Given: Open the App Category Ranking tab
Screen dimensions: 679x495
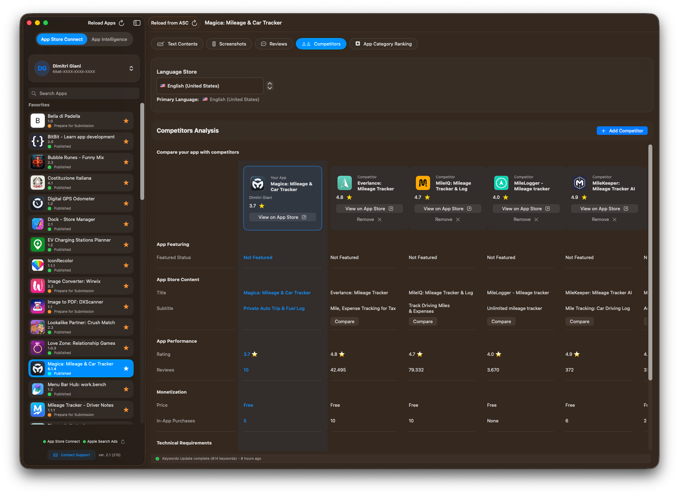Looking at the screenshot, I should (383, 44).
